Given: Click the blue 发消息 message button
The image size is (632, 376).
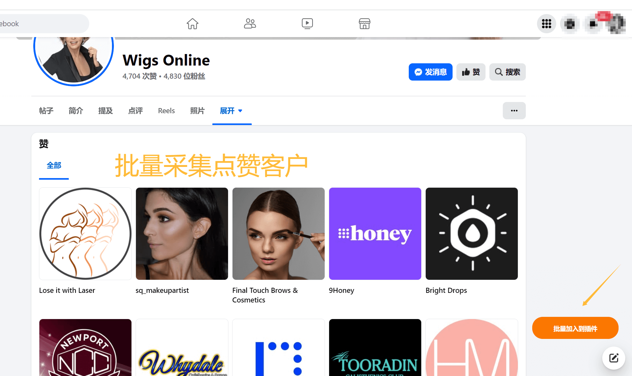Looking at the screenshot, I should pos(431,72).
